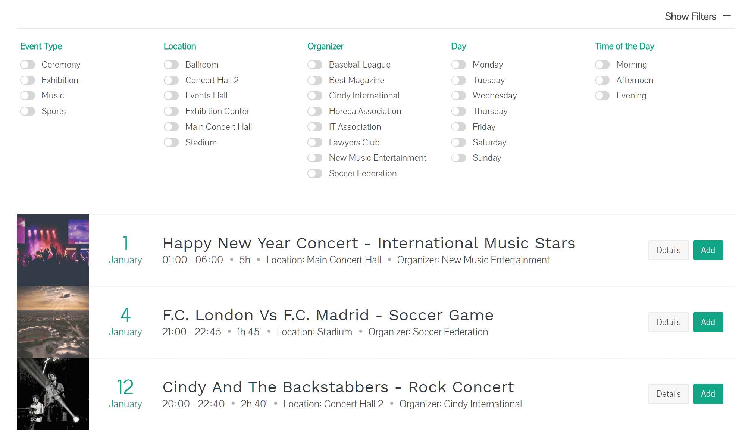Open the Cindy And The Backstabbers title link

click(338, 387)
